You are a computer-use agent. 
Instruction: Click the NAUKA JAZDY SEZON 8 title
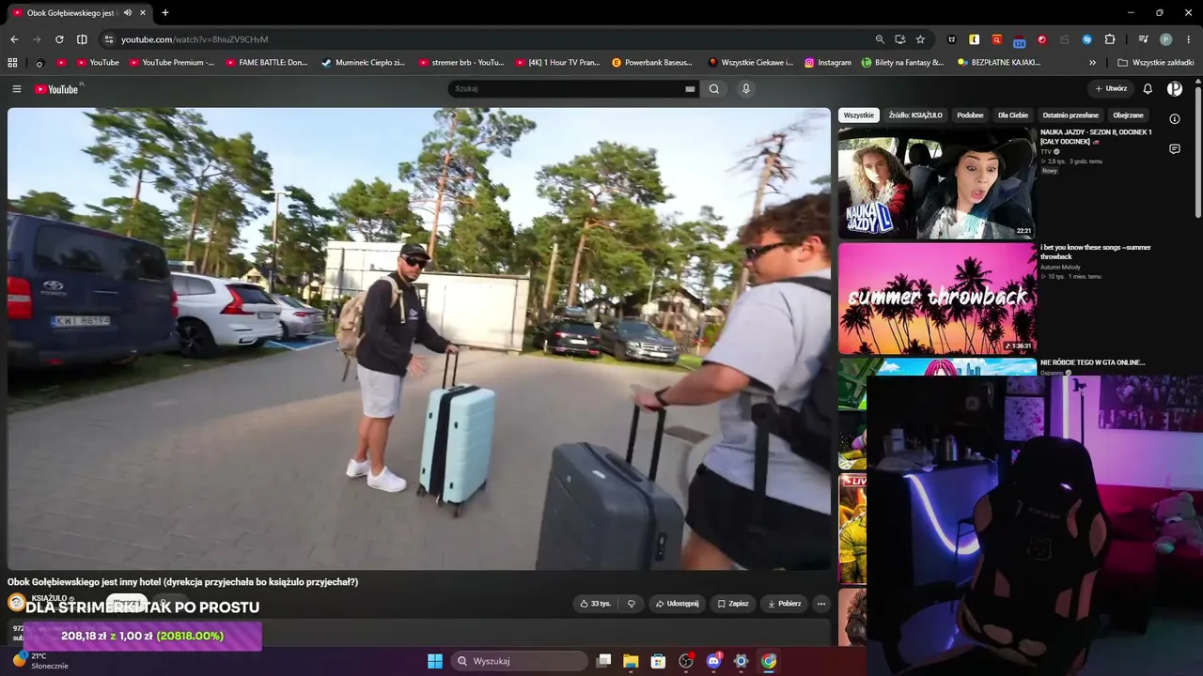click(1096, 137)
